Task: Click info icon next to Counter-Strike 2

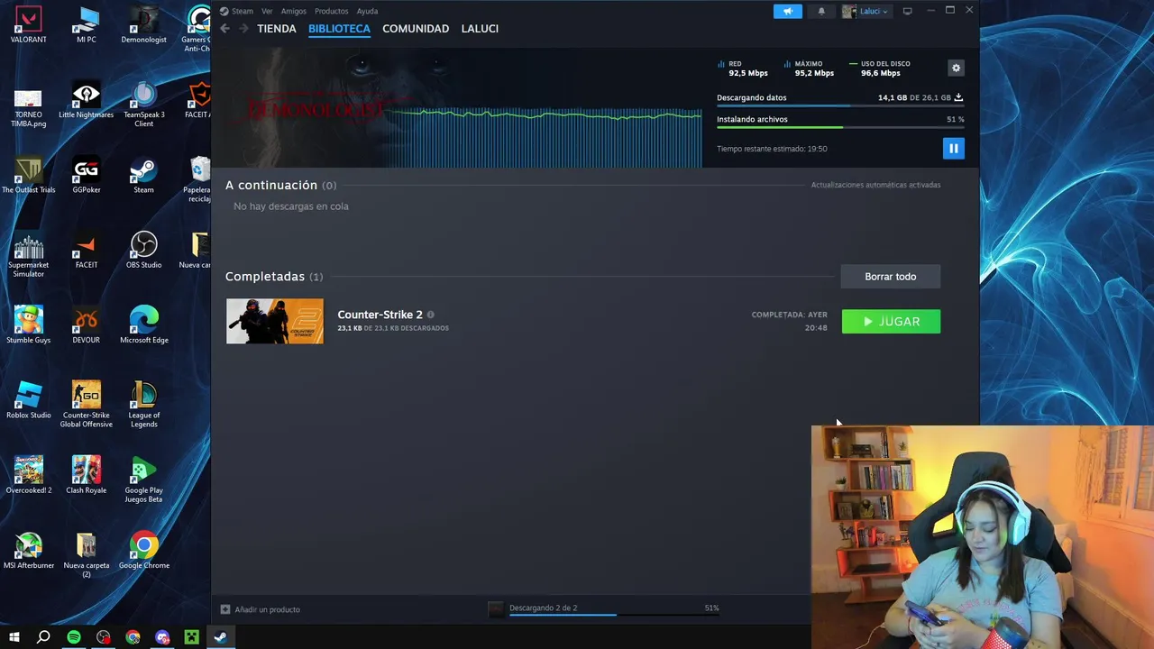Action: (x=431, y=315)
